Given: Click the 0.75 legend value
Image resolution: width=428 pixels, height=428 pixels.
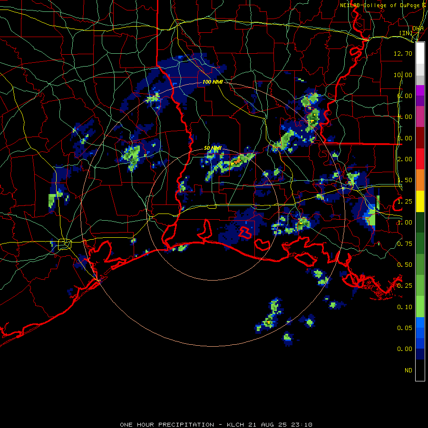Looking at the screenshot, I should tap(404, 244).
